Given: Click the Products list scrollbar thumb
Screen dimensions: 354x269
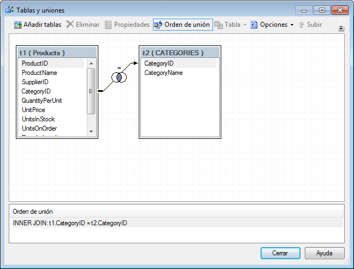Looking at the screenshot, I should coord(91,91).
